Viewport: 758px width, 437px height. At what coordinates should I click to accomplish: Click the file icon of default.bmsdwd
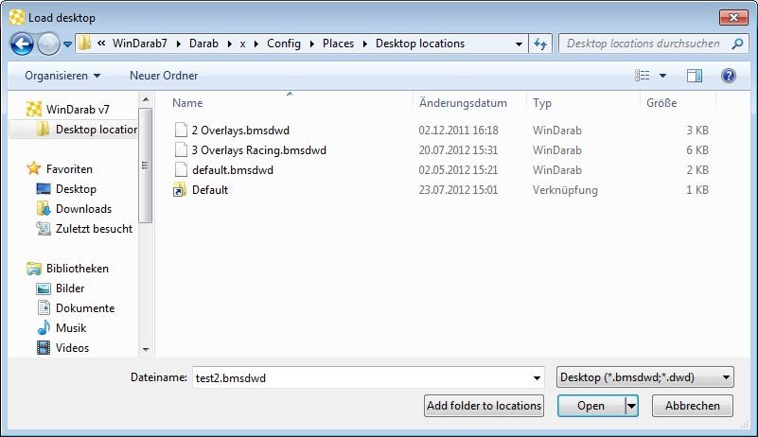coord(181,169)
